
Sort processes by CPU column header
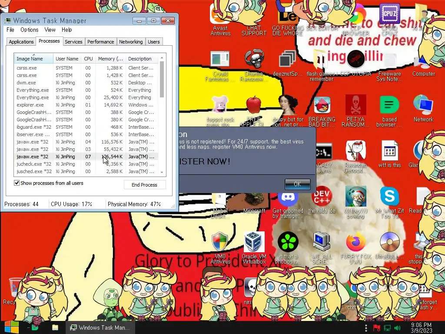[88, 59]
